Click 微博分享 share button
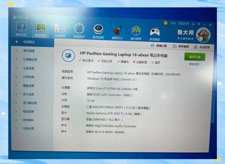This screenshot has height=164, width=225. click(161, 46)
